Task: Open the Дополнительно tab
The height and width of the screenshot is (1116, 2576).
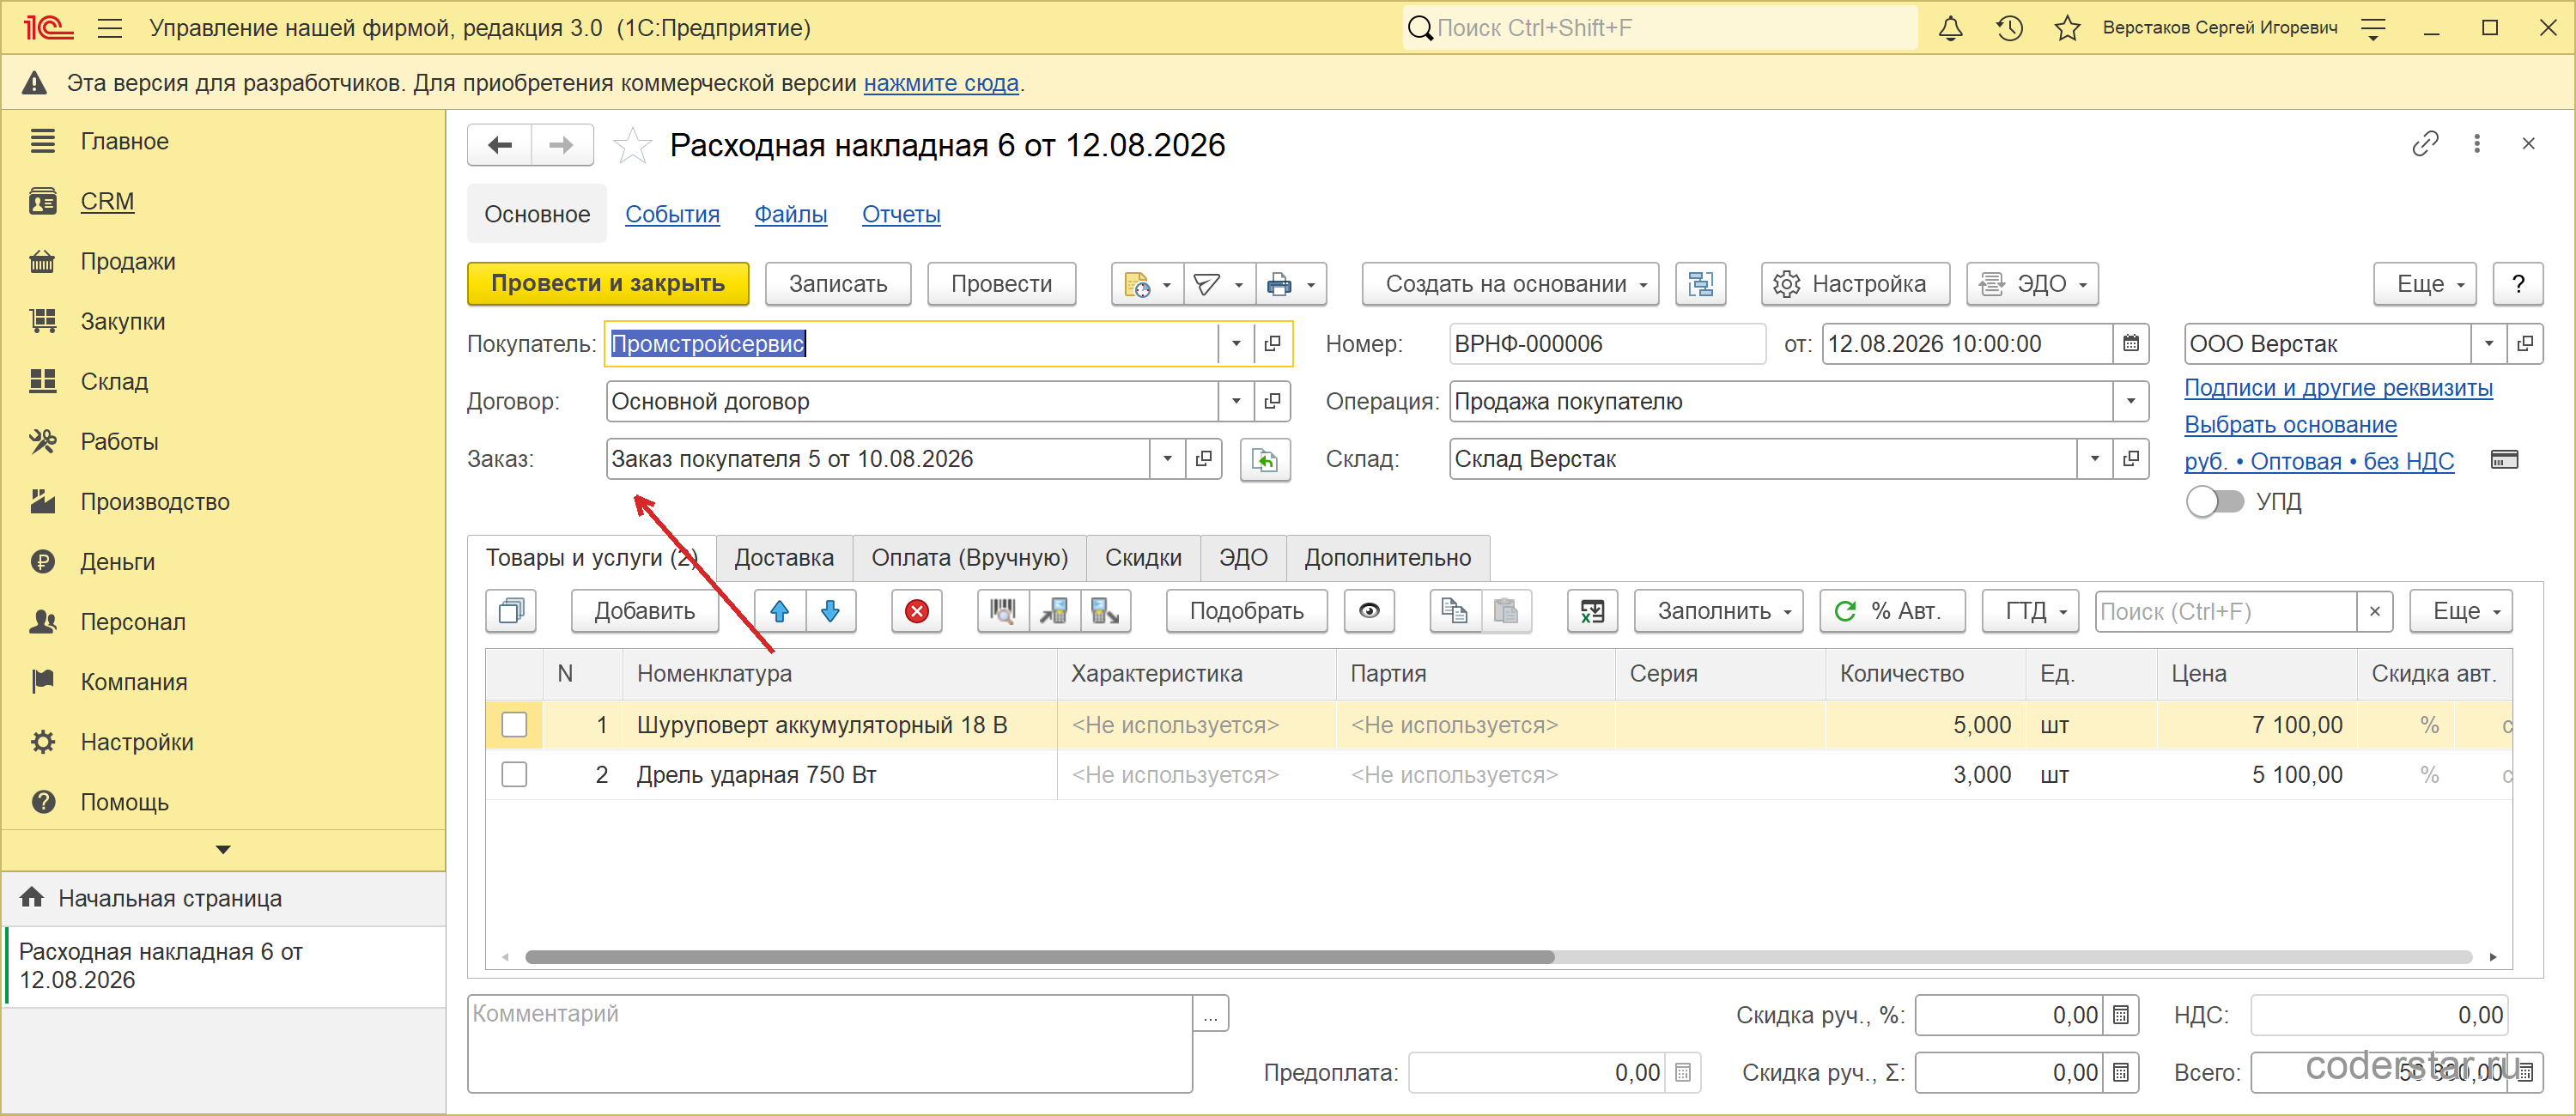Action: coord(1387,558)
